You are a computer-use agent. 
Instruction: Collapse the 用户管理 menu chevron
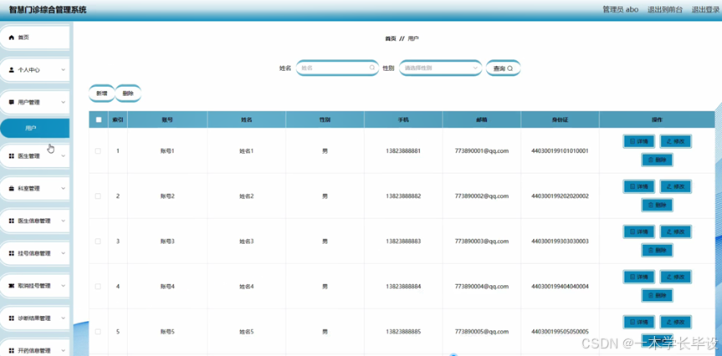(63, 102)
